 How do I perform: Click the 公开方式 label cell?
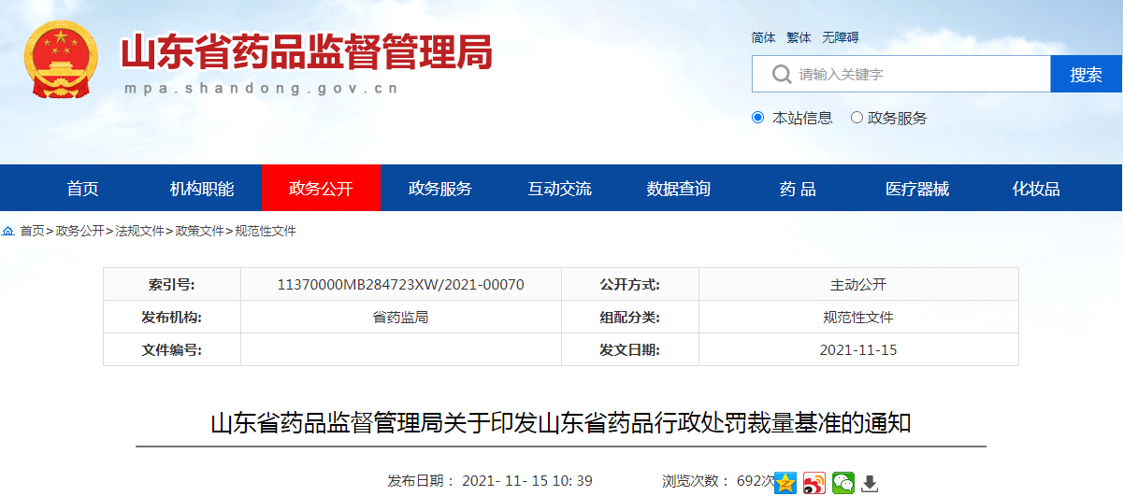[630, 284]
